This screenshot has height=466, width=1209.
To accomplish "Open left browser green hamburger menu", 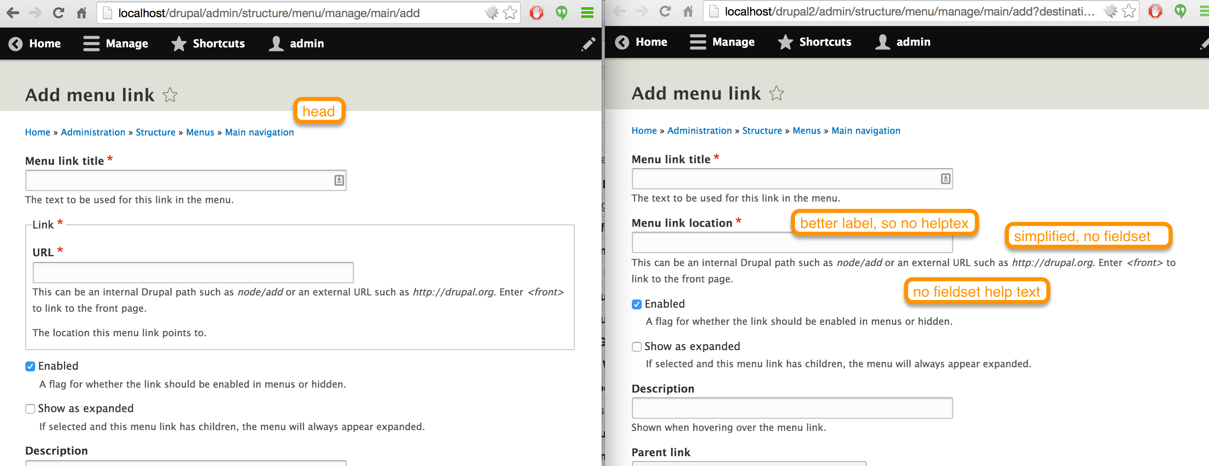I will (x=587, y=13).
